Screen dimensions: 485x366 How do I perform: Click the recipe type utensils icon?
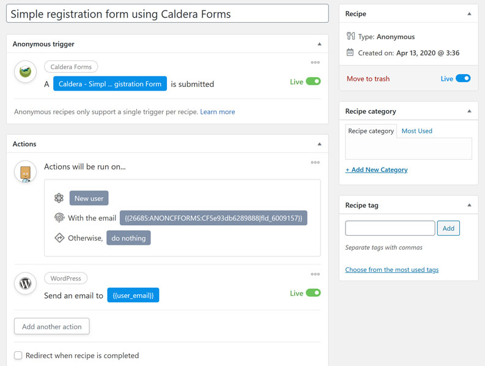pos(350,36)
